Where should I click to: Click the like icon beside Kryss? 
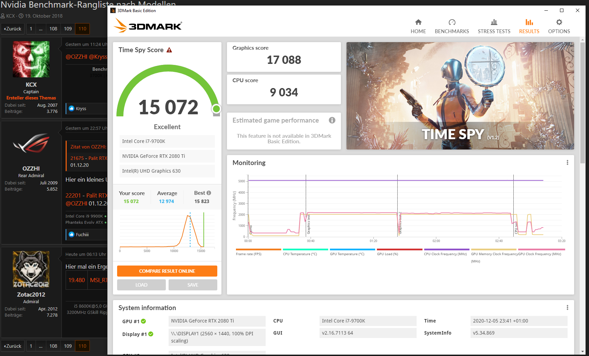click(72, 108)
